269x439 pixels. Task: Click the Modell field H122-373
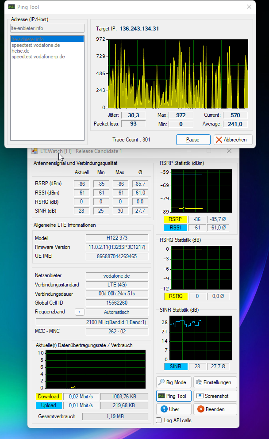(x=117, y=238)
